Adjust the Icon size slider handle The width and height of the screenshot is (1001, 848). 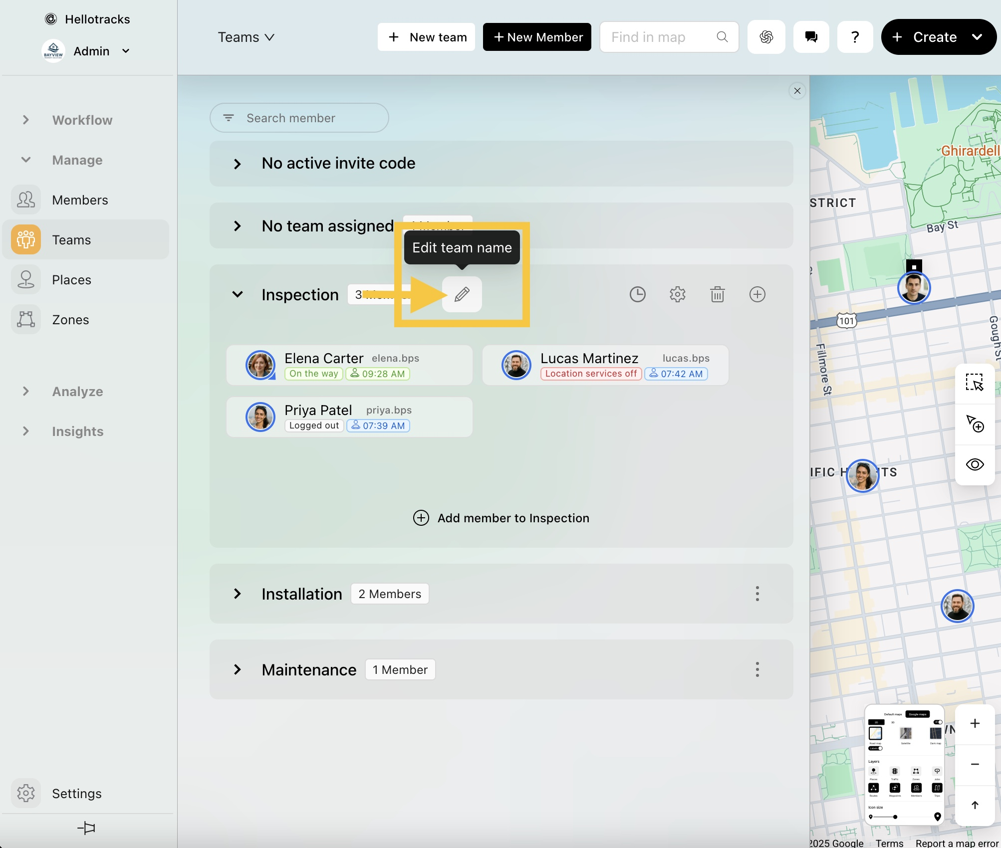coord(895,817)
